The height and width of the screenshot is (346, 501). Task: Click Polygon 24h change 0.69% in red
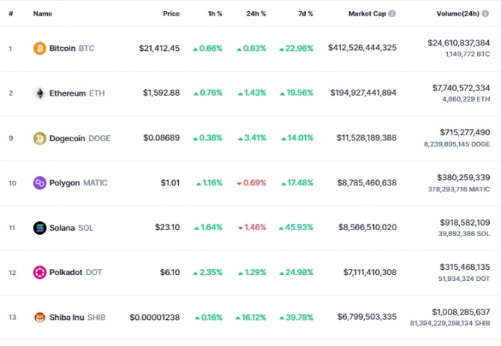[x=251, y=183]
